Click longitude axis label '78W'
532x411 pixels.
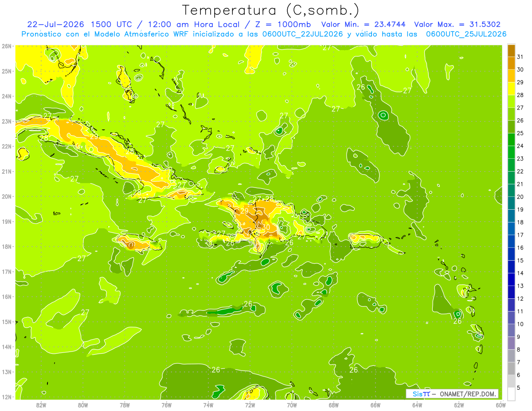pos(125,405)
